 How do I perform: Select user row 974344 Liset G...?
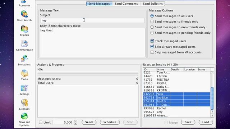point(176,101)
